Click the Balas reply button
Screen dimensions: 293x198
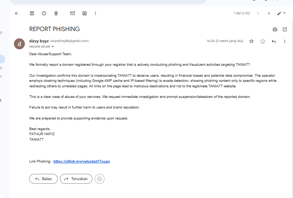pos(43,179)
